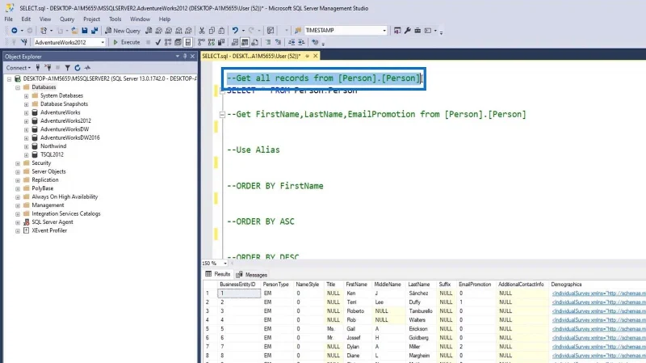Open the AdventureWorks2012 database dropdown

coord(103,42)
